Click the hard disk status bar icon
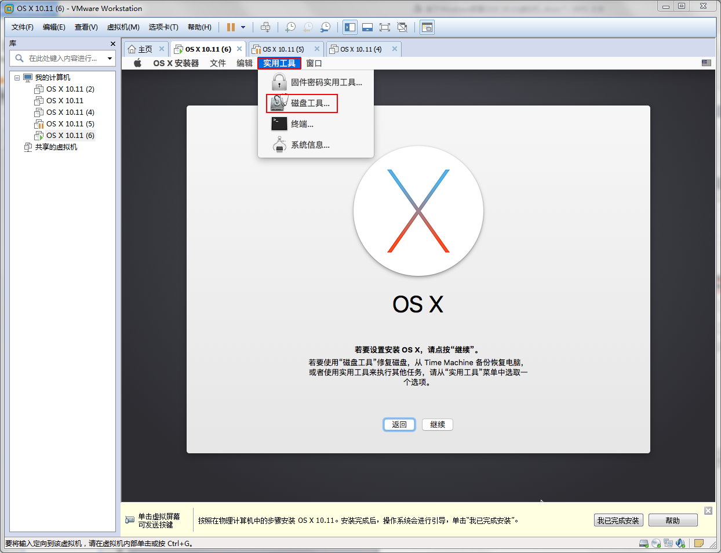The height and width of the screenshot is (553, 721). point(644,544)
